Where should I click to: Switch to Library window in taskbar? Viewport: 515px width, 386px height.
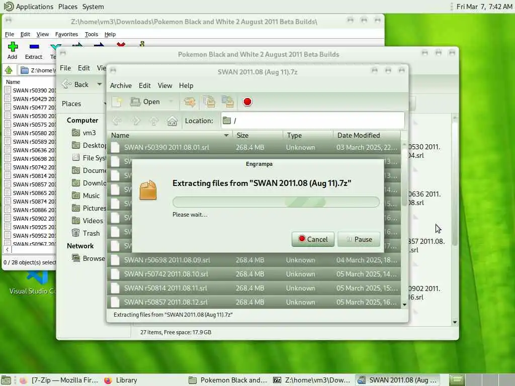click(x=121, y=380)
